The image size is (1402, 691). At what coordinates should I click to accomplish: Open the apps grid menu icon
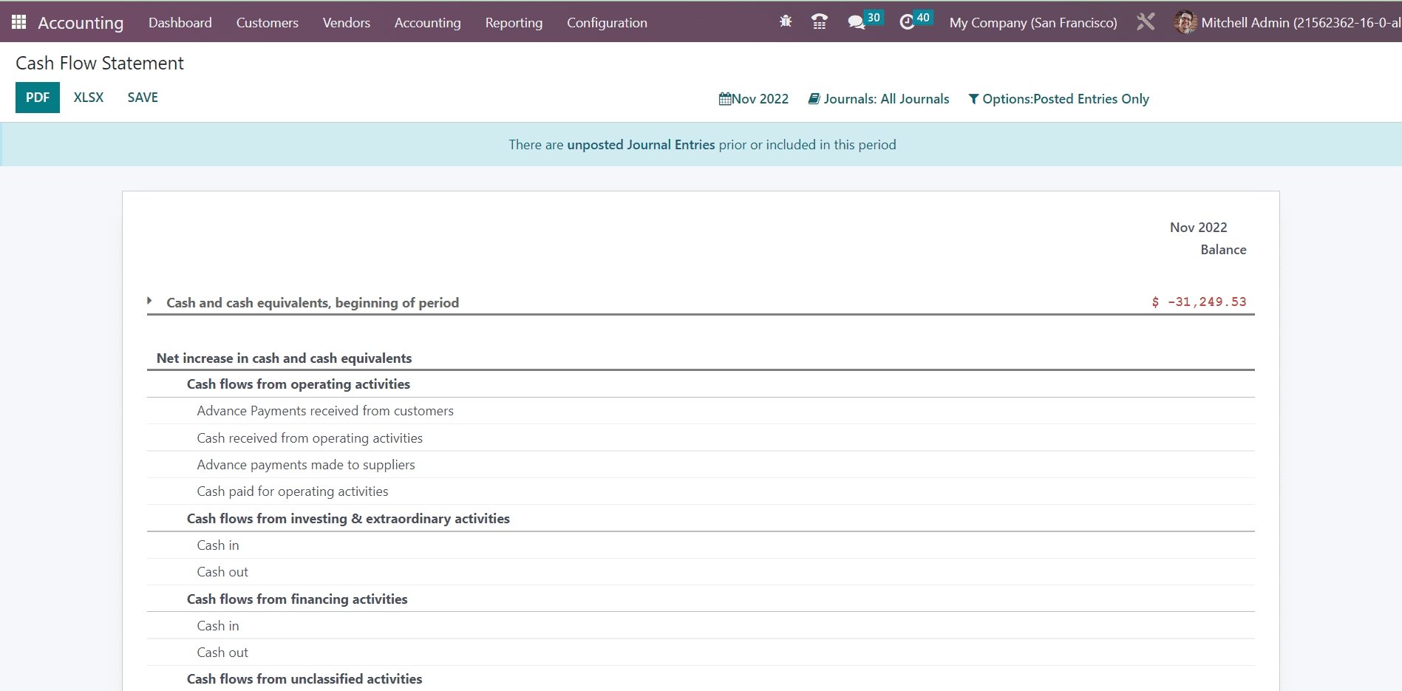tap(18, 22)
